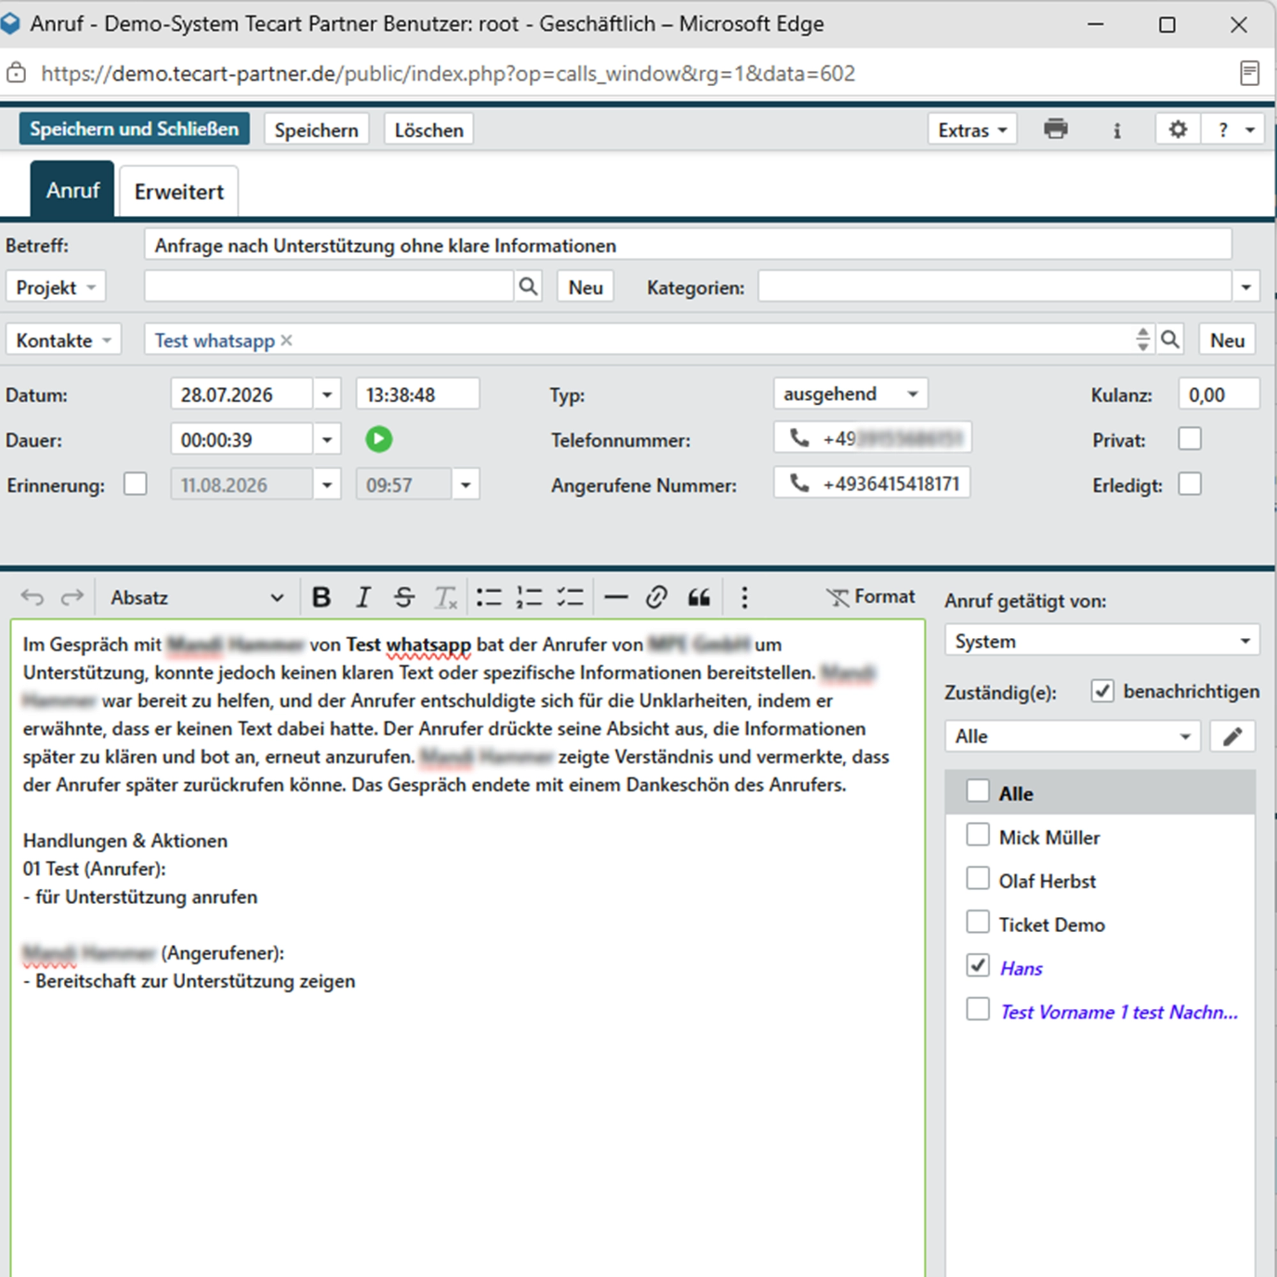Check the Ticket Demo checkbox
The height and width of the screenshot is (1277, 1277).
(x=978, y=922)
